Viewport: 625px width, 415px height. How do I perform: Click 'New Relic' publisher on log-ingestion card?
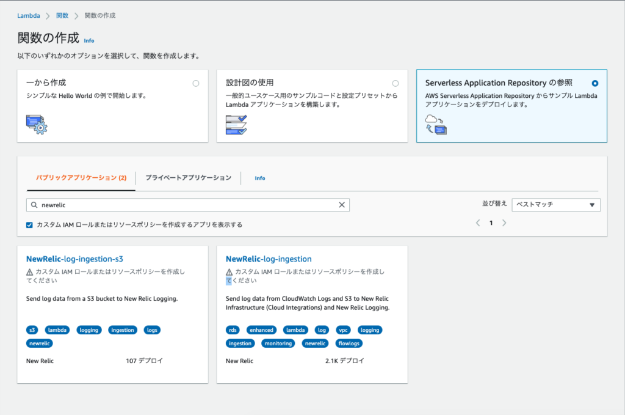[x=239, y=361]
